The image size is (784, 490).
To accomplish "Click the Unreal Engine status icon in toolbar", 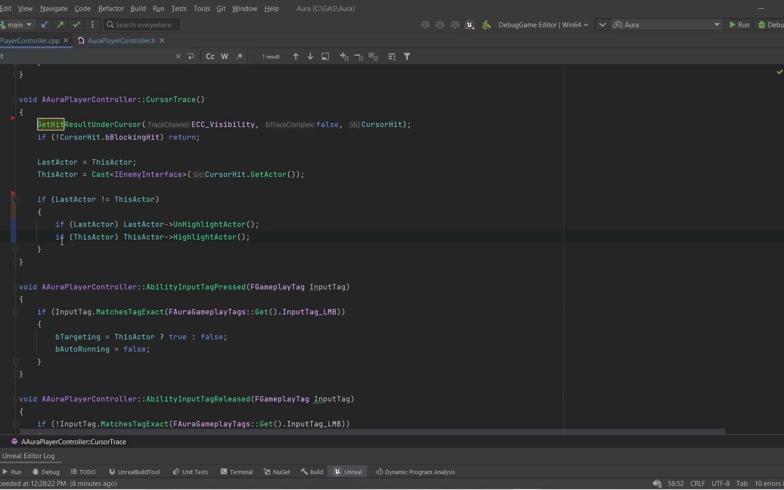I will (470, 25).
